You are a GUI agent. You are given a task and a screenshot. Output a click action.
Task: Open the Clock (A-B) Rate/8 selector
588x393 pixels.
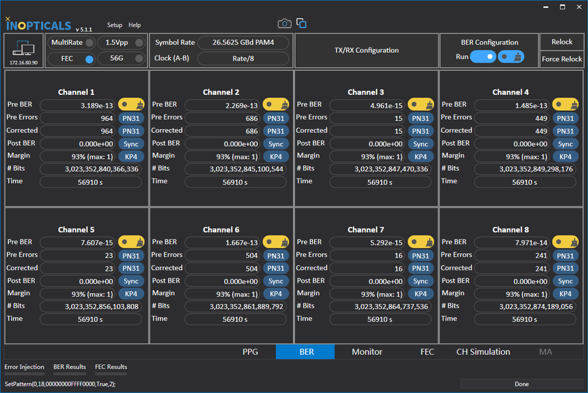(x=243, y=59)
